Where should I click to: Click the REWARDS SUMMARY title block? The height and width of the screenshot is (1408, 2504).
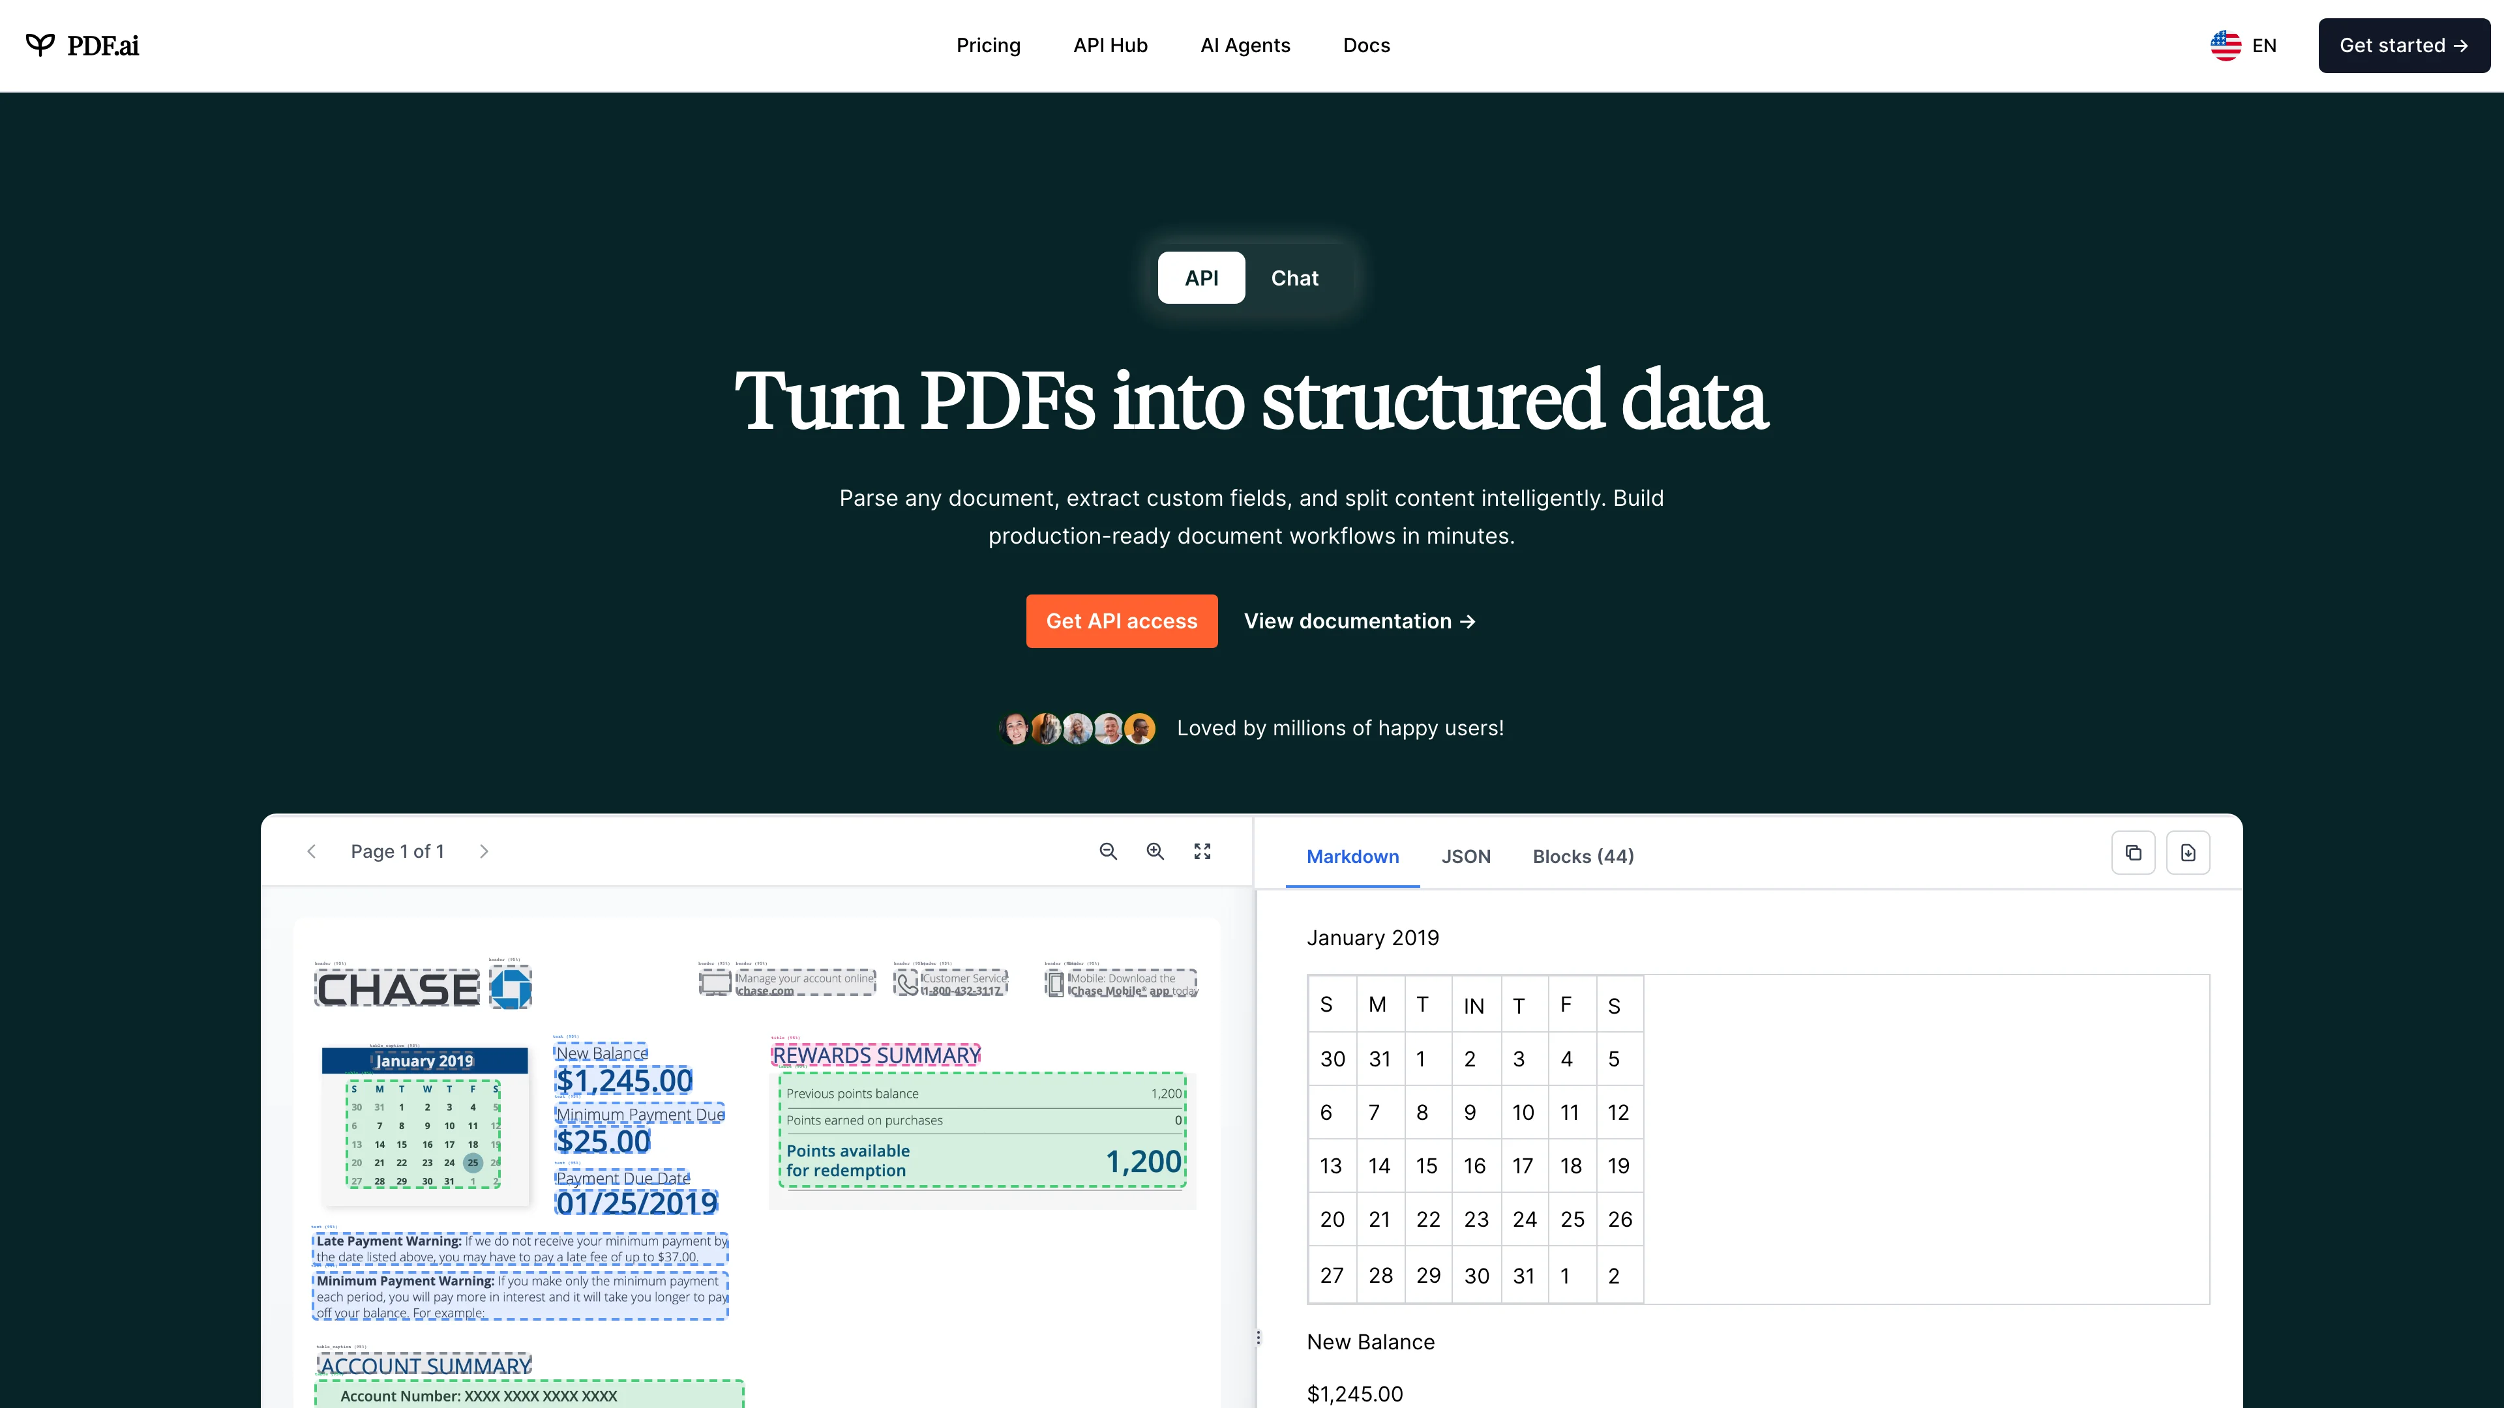876,1055
